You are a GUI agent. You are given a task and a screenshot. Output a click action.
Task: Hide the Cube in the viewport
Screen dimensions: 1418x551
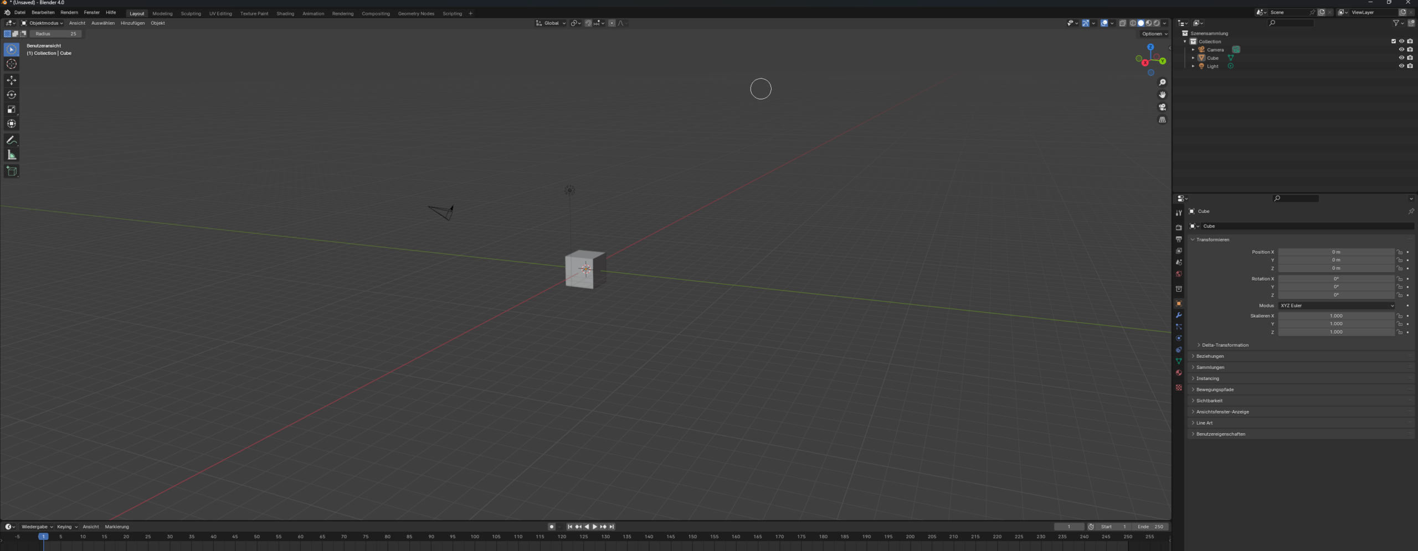pos(1401,58)
